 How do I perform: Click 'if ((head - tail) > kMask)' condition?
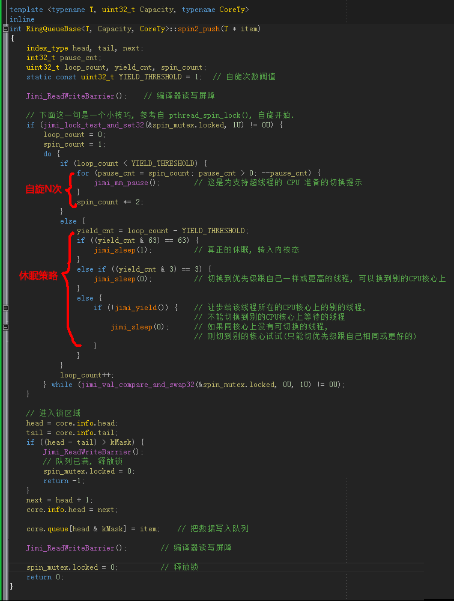81,442
